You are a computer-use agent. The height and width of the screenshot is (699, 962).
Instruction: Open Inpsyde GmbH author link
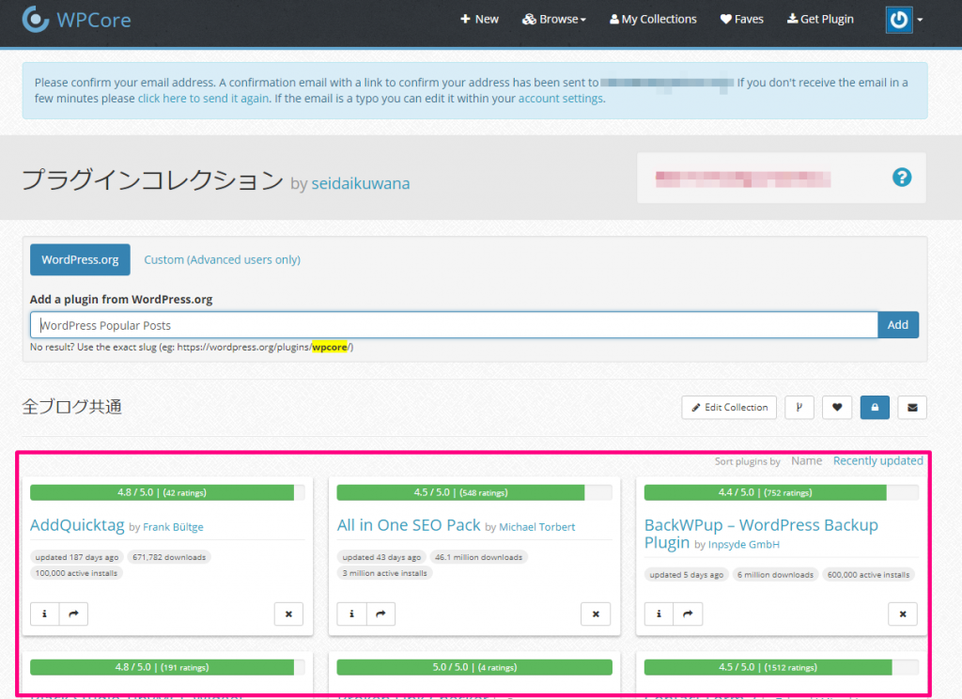pyautogui.click(x=744, y=545)
